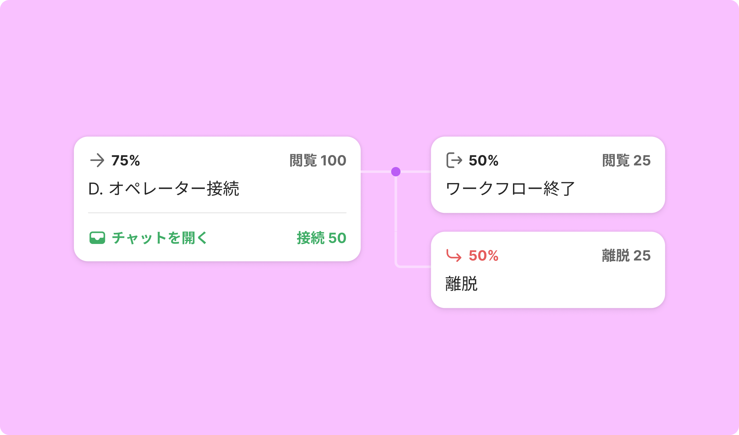Viewport: 739px width, 435px height.
Task: Click the 75% conversion rate value
Action: tap(126, 160)
